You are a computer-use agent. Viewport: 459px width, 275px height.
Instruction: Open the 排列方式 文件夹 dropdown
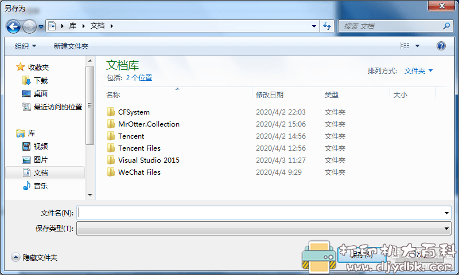coord(418,70)
